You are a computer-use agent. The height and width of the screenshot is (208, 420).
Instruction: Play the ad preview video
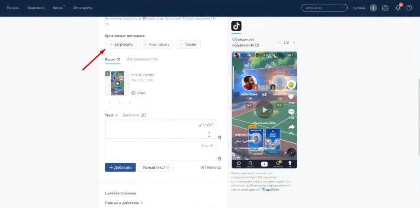click(x=264, y=110)
